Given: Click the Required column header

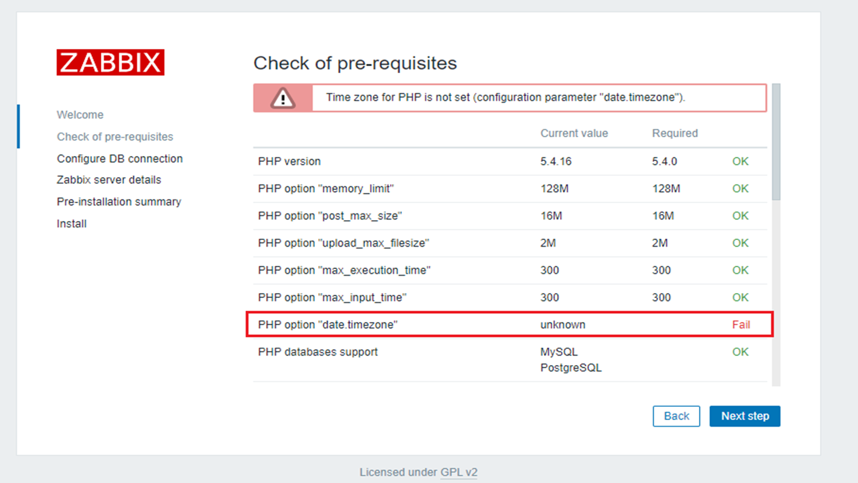Looking at the screenshot, I should click(x=674, y=133).
